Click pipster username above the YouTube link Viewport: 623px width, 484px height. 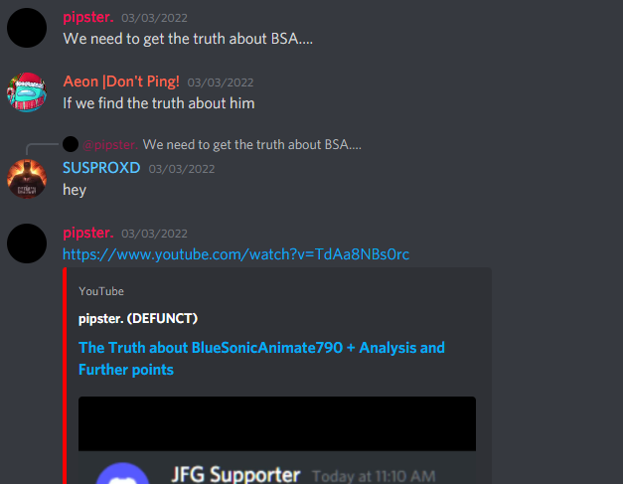pyautogui.click(x=88, y=233)
